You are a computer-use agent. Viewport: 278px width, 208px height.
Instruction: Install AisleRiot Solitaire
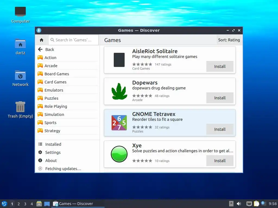coord(220,67)
